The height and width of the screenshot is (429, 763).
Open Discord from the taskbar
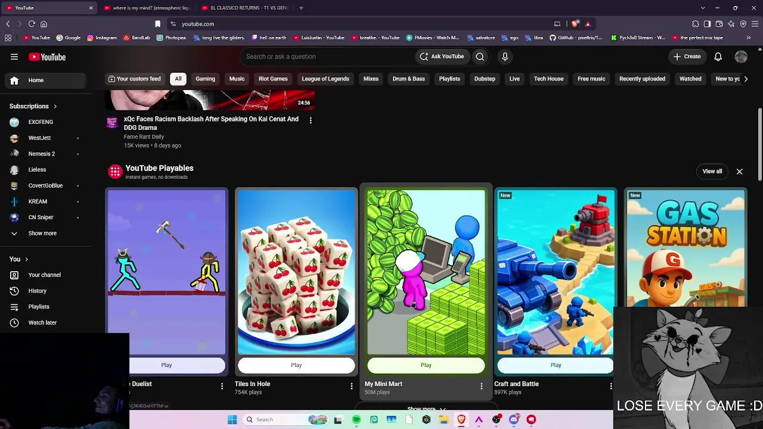[x=514, y=419]
